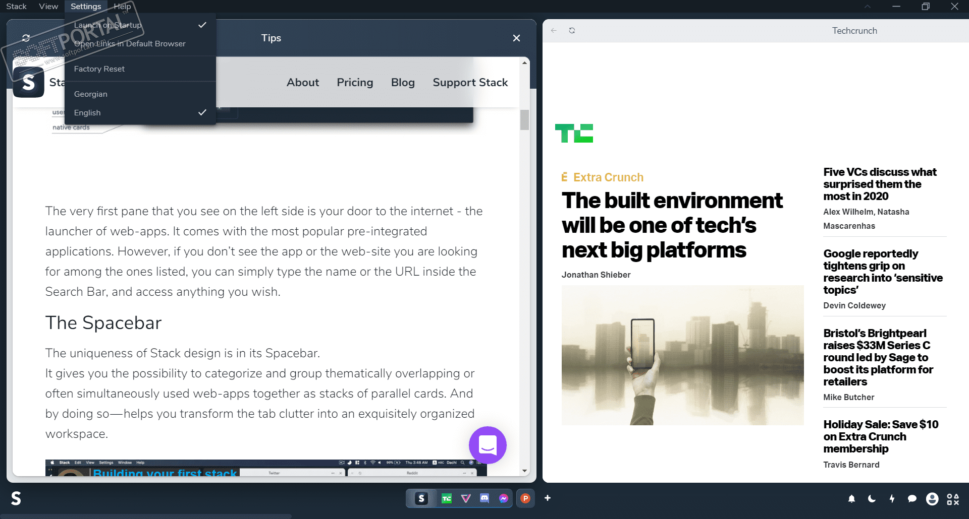Image resolution: width=969 pixels, height=519 pixels.
Task: Open the author link Jonathan Shieber
Action: [596, 275]
